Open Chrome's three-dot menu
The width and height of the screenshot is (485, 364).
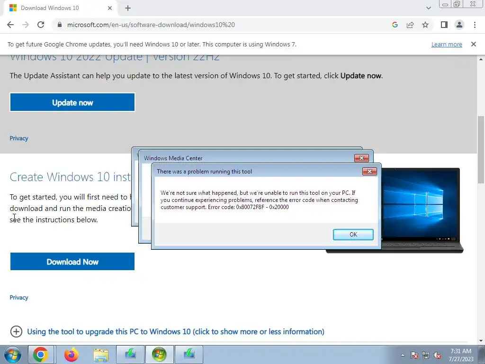point(475,25)
